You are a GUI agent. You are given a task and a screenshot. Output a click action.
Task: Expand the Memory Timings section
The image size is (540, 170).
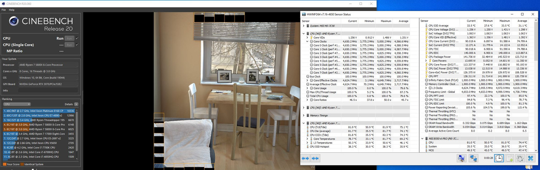point(304,115)
